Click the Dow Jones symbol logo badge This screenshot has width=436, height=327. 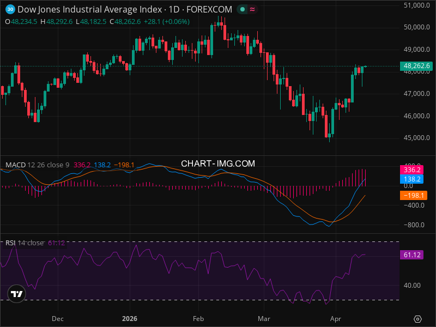click(10, 9)
